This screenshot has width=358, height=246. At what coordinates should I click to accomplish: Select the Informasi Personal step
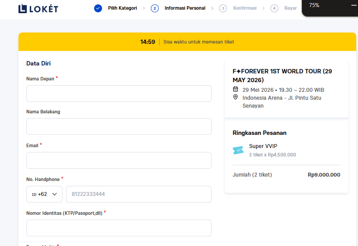[x=185, y=8]
